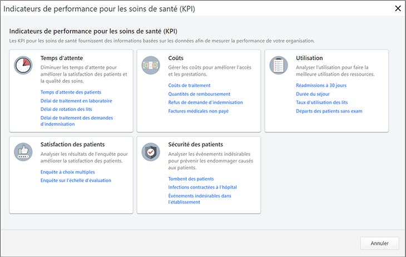Open Tombent des patients link
Image resolution: width=406 pixels, height=257 pixels.
point(191,179)
